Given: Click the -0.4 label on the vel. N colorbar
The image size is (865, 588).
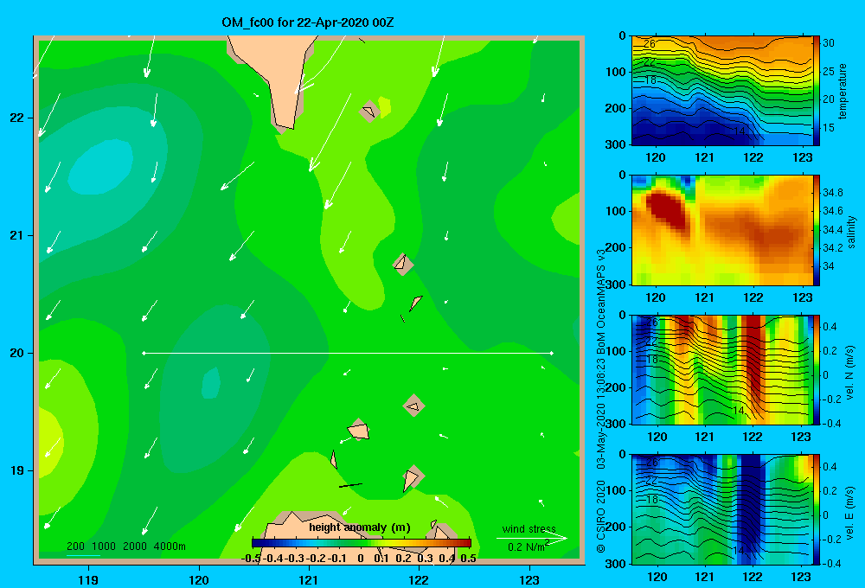Looking at the screenshot, I should [x=831, y=424].
